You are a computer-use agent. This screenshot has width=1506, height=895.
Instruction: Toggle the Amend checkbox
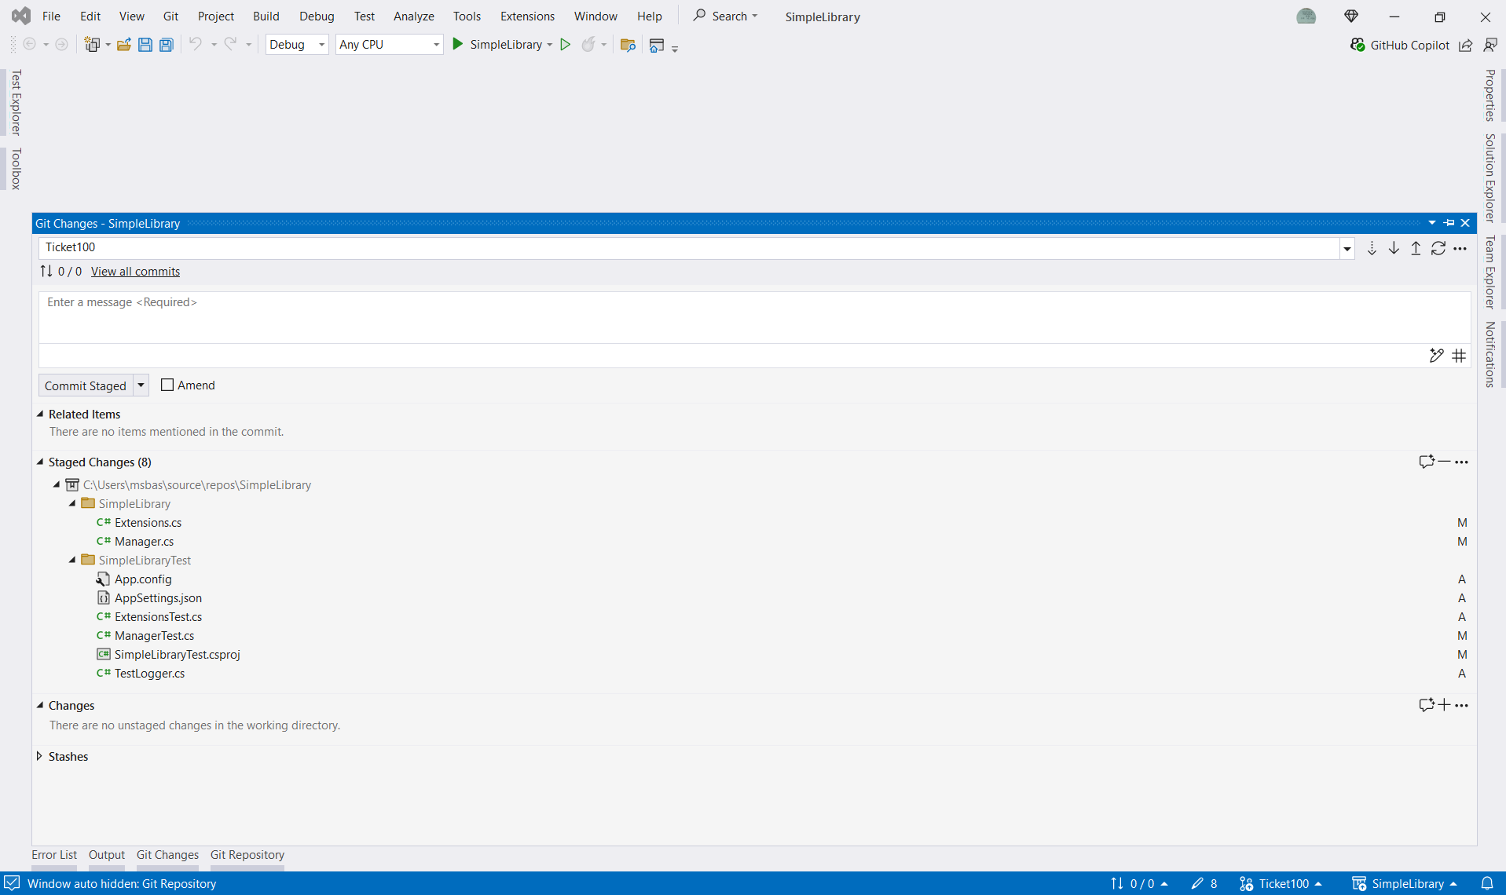(167, 385)
